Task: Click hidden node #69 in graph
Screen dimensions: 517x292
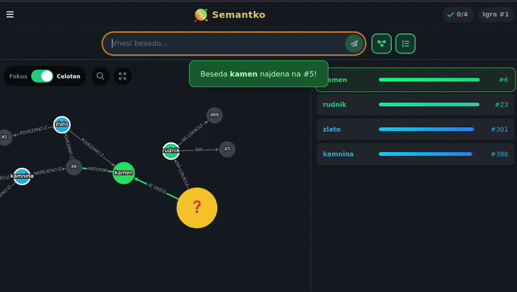Action: point(215,115)
